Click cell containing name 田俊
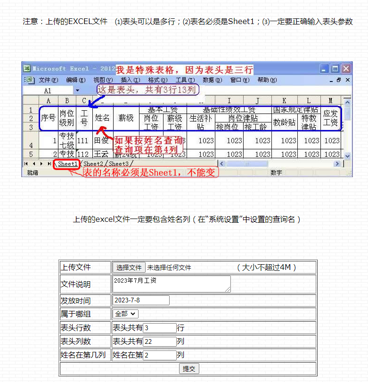368x382 pixels. [103, 140]
